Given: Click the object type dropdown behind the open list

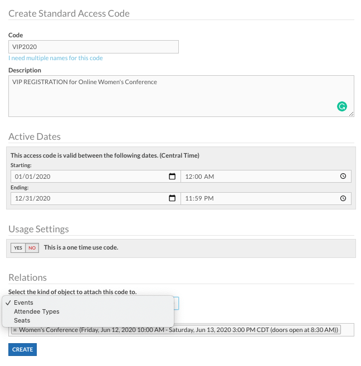Looking at the screenshot, I should click(x=176, y=303).
